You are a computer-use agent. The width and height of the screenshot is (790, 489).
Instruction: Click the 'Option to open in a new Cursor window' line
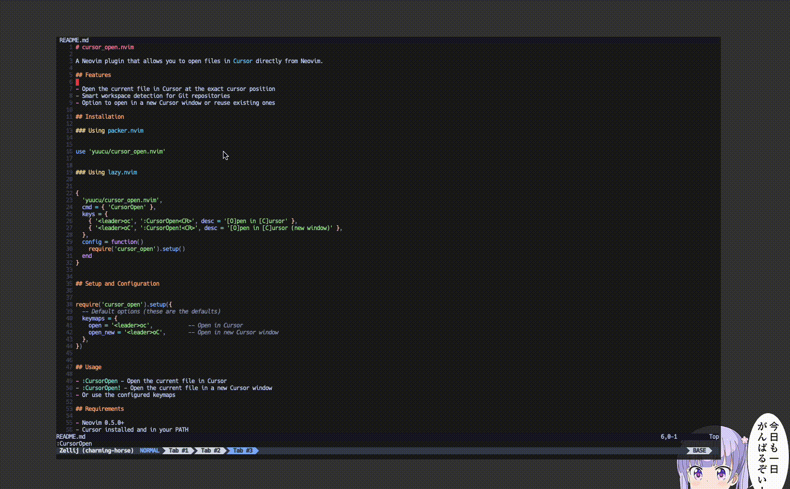[175, 103]
